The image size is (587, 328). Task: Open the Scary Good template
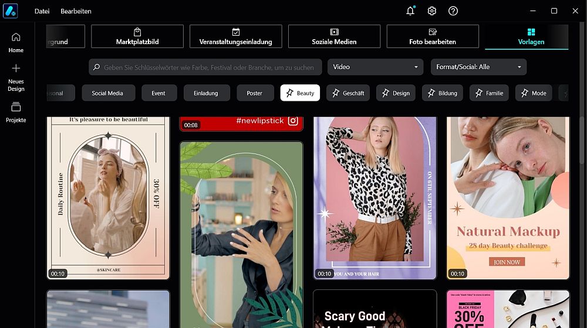[375, 309]
